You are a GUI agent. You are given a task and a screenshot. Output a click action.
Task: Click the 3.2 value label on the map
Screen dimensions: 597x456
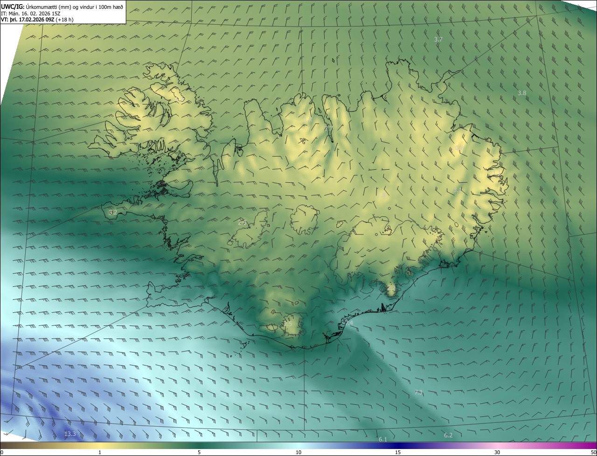coord(113,212)
